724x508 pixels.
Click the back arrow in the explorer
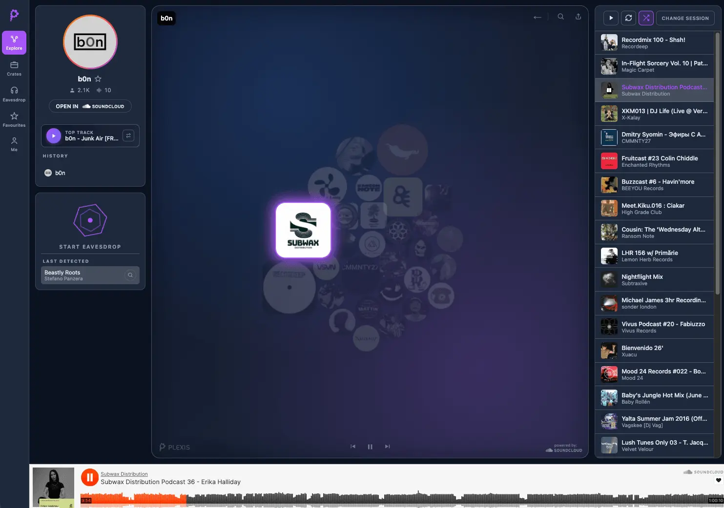(x=538, y=17)
